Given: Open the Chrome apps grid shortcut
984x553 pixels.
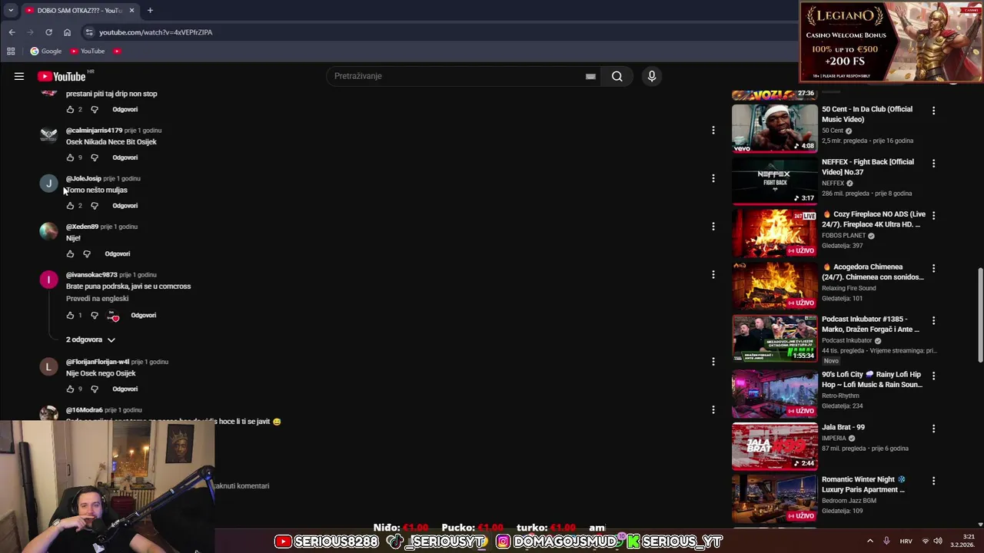Looking at the screenshot, I should (11, 51).
